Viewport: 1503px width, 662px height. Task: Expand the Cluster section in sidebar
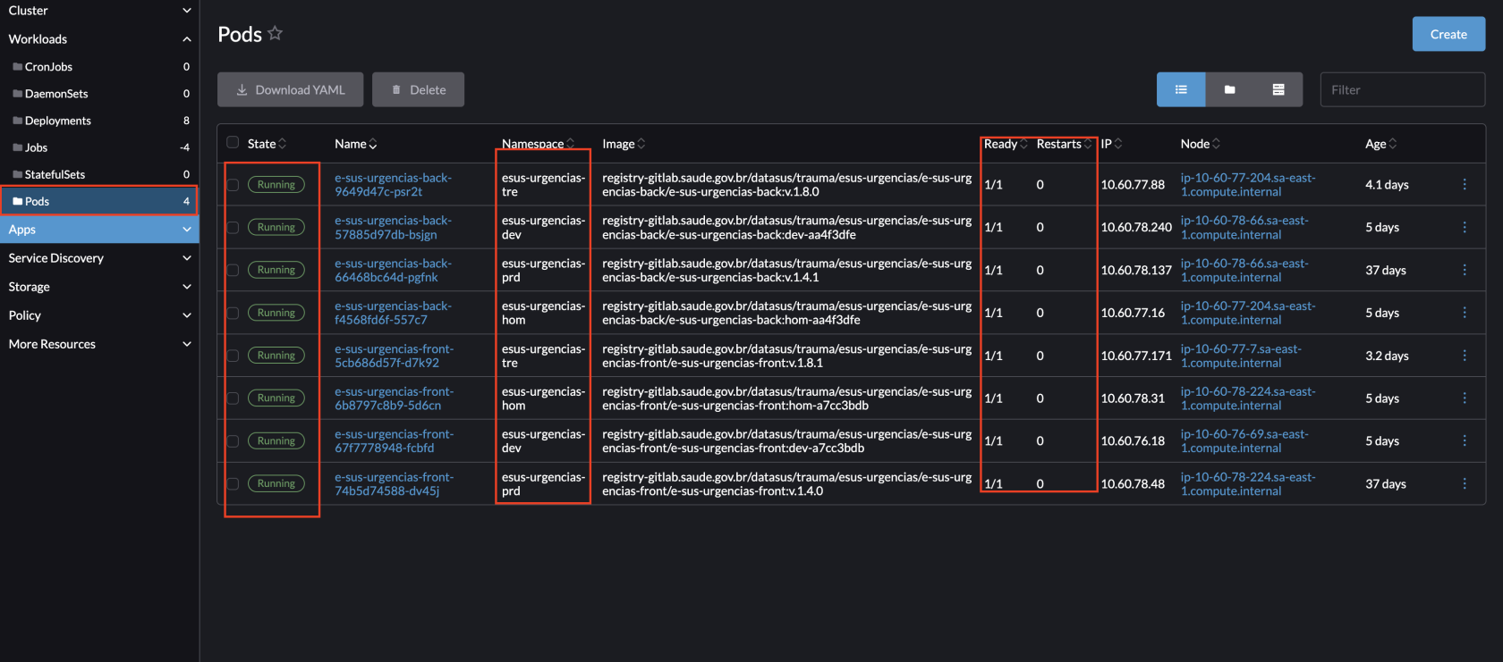coord(186,11)
